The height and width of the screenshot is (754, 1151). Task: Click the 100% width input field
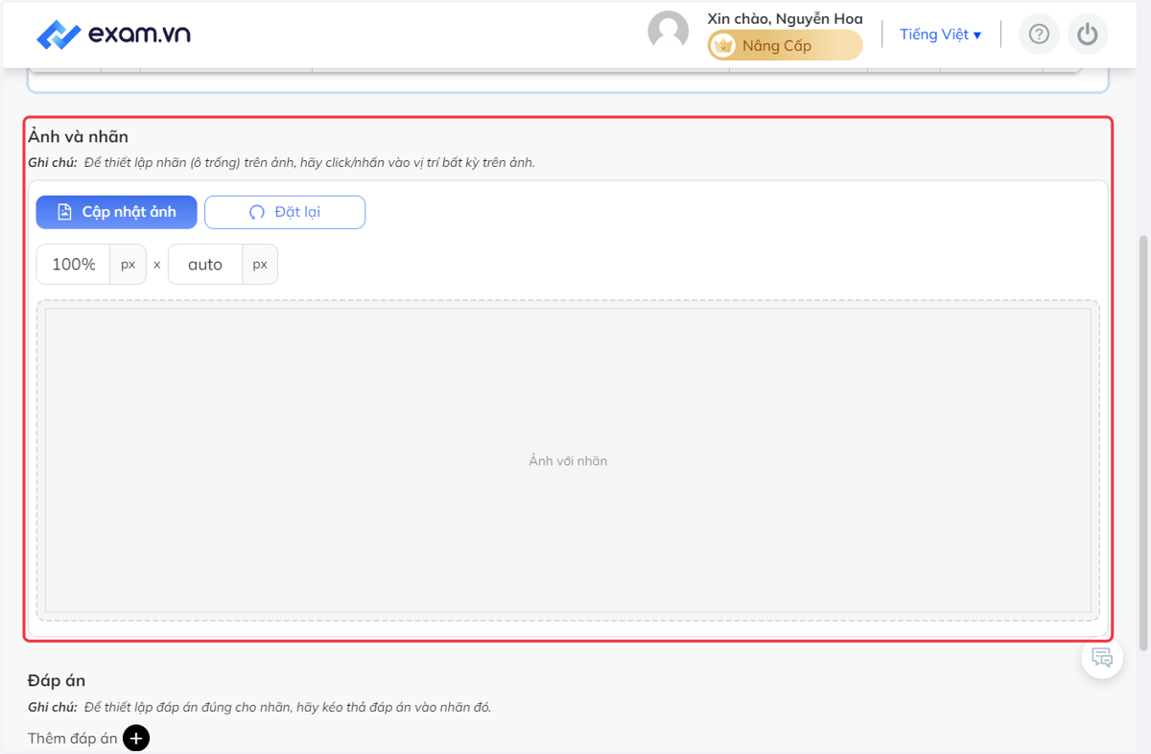click(x=74, y=264)
